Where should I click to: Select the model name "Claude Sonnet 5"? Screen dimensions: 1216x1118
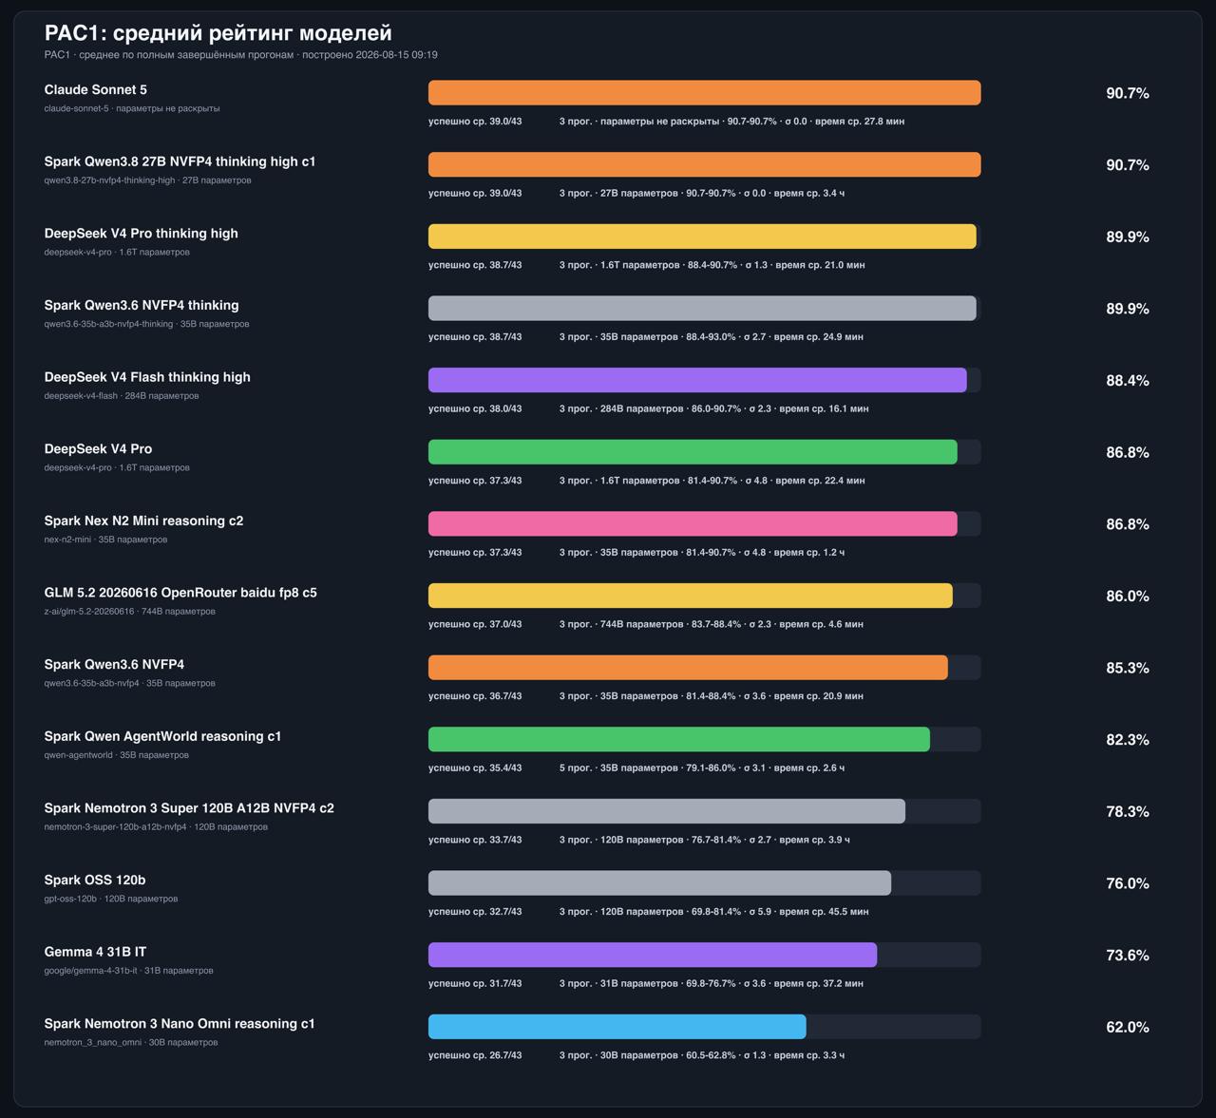95,89
